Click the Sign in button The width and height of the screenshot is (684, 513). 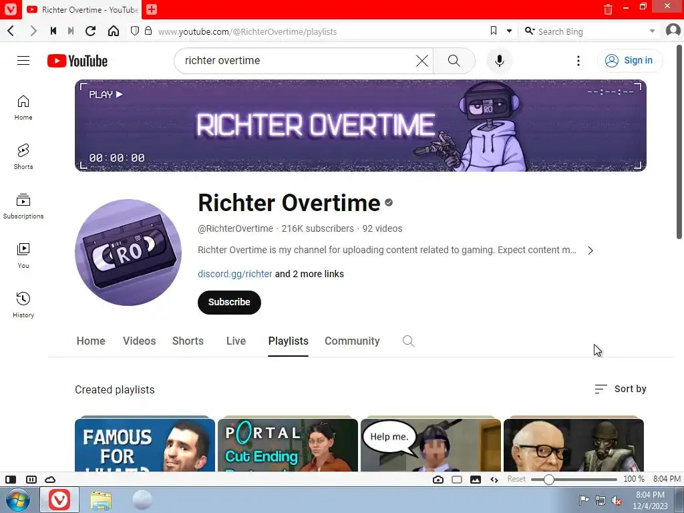(x=629, y=61)
